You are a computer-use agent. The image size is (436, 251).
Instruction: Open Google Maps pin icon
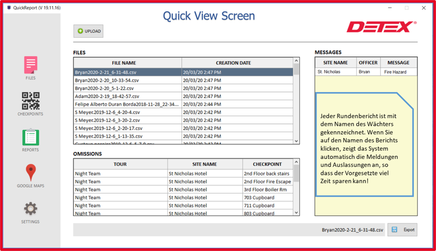click(x=31, y=174)
